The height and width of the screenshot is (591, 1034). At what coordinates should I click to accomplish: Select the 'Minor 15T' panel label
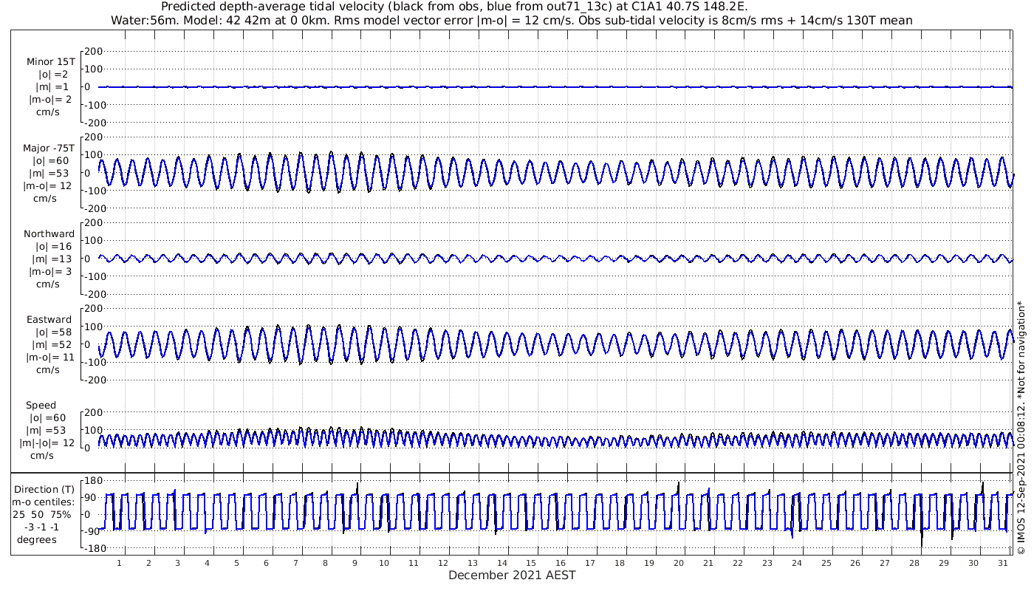[50, 62]
